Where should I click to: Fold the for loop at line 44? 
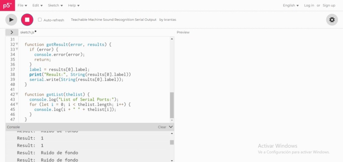[x=17, y=104]
